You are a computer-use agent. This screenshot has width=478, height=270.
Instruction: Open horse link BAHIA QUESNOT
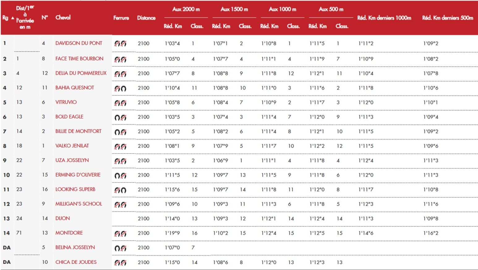75,88
